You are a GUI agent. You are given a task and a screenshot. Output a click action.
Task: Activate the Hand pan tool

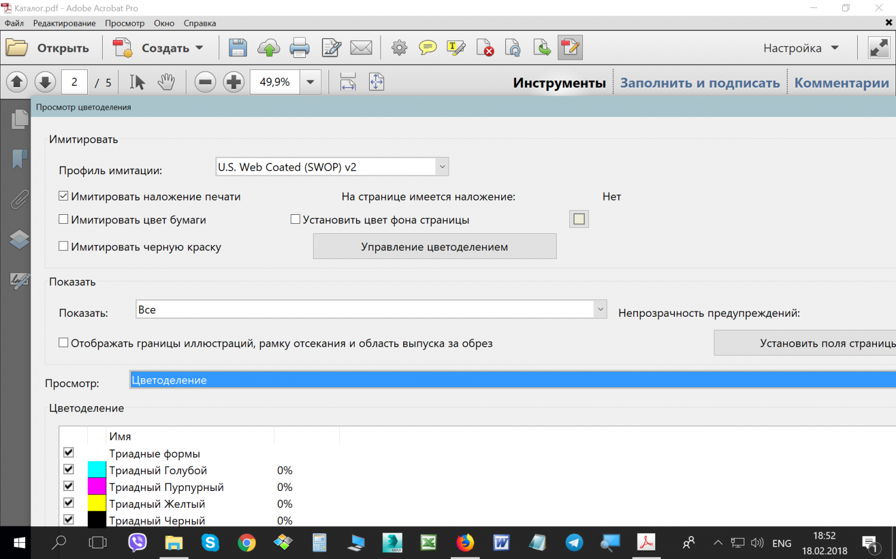coord(166,82)
